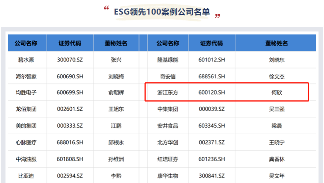This screenshot has height=183, width=324.
Task: Select company name '康华生物'
Action: click(x=168, y=176)
